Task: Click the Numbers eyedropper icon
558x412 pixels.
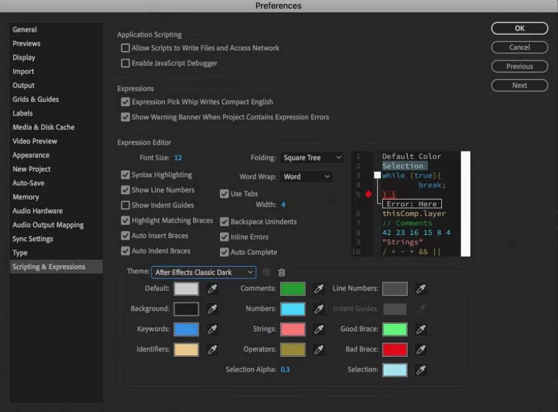Action: [x=319, y=309]
